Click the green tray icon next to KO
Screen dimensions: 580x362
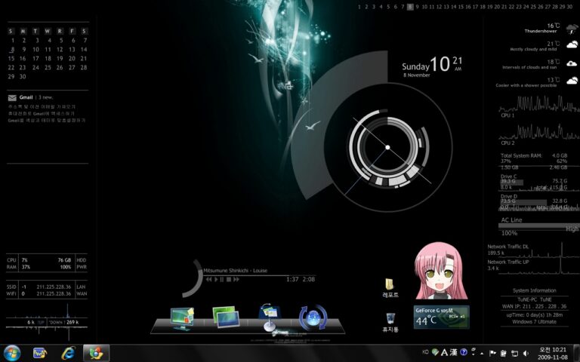click(x=435, y=352)
